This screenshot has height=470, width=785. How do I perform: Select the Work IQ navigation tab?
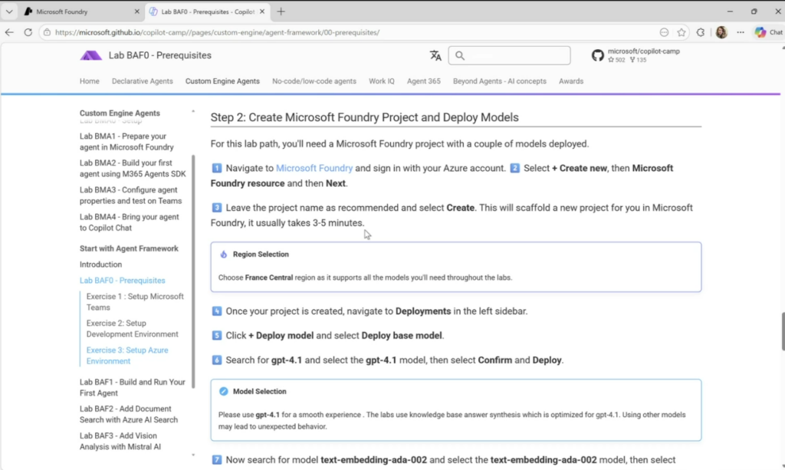(382, 81)
